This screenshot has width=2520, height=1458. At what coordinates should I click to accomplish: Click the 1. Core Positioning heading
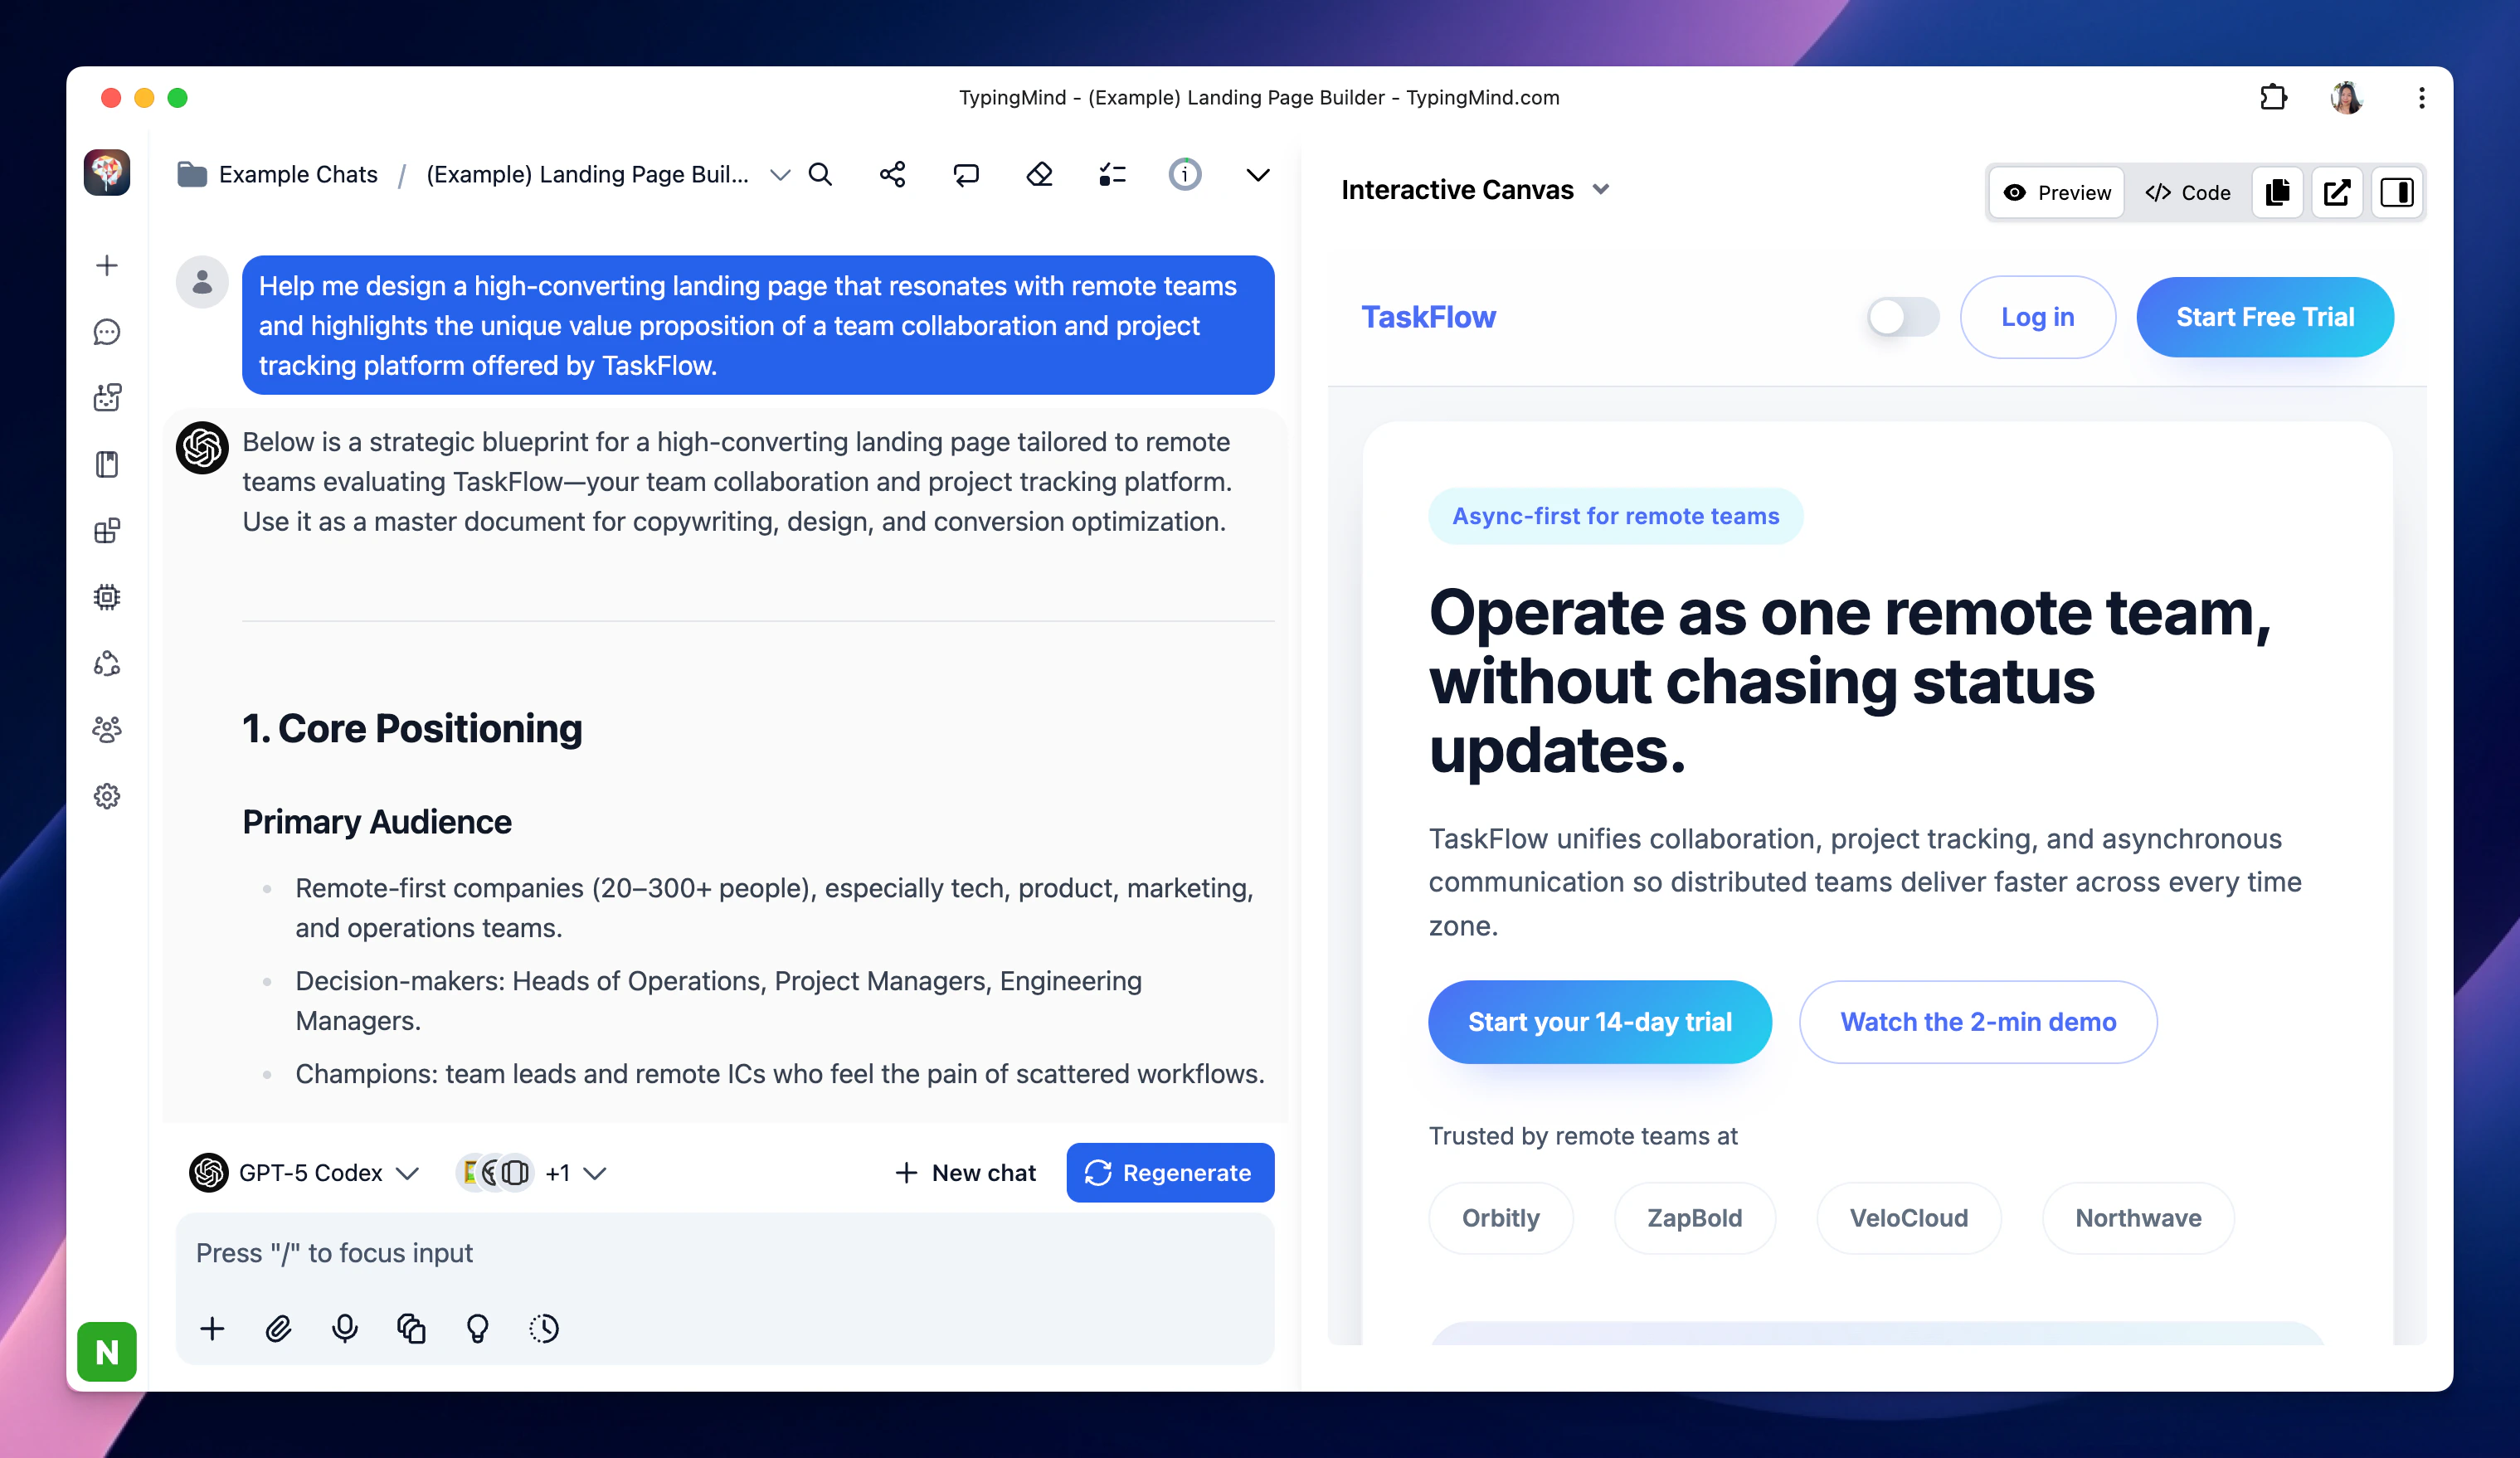[412, 729]
